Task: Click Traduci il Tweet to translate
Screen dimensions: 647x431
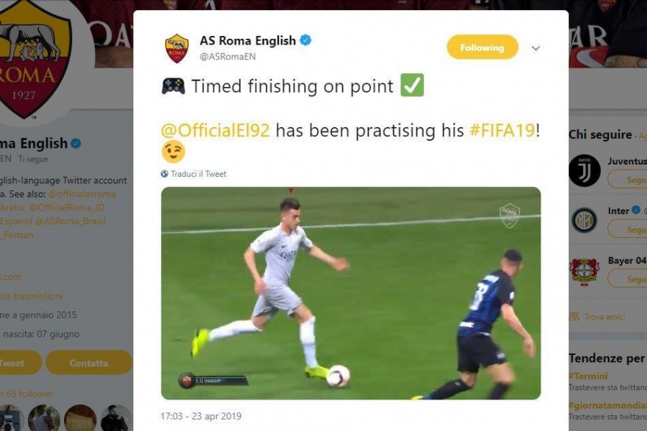Action: tap(198, 174)
